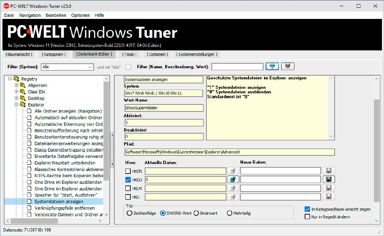Click the splitter handle between panels
Screen dimensions: 384x236
pyautogui.click(x=112, y=150)
